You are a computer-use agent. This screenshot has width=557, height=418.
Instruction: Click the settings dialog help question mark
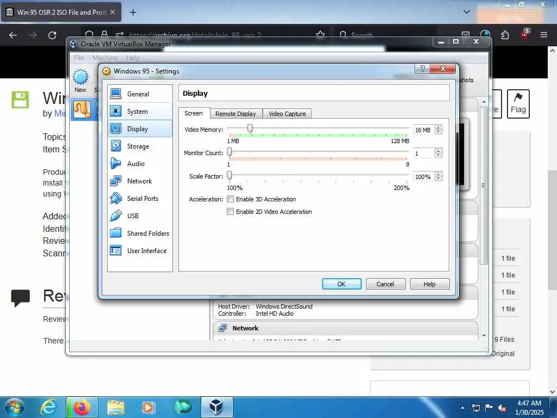[422, 69]
